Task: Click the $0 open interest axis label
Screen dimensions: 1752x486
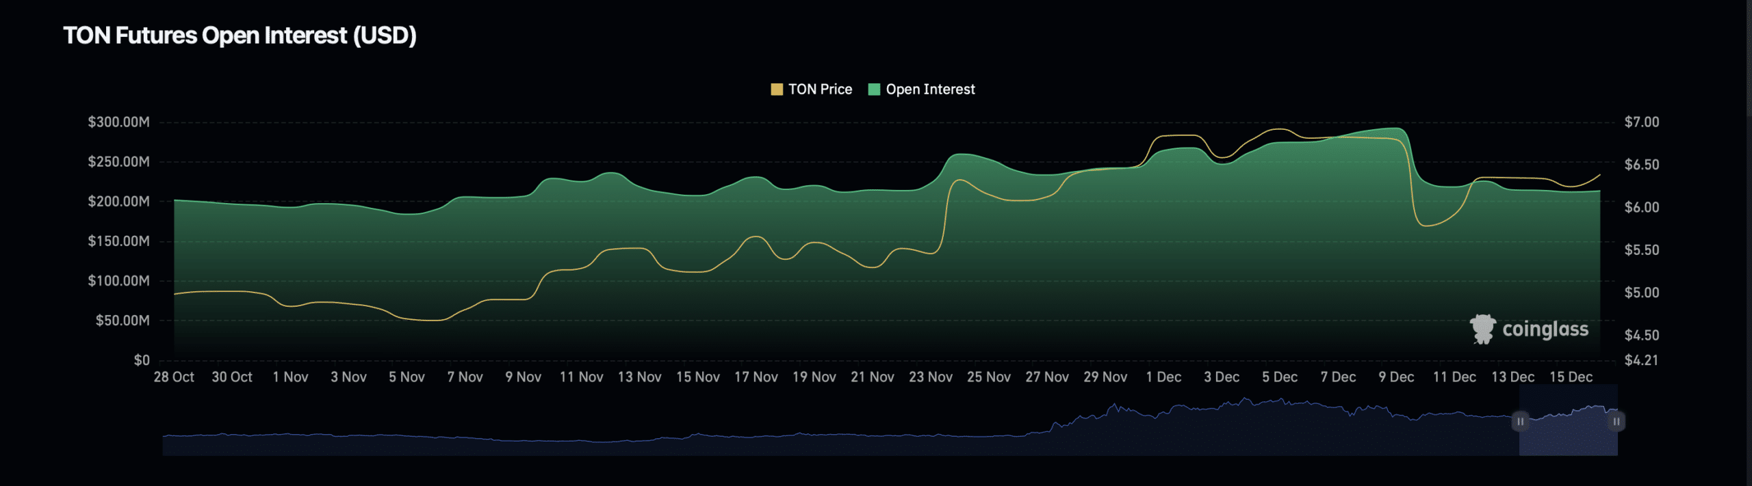Action: (142, 360)
